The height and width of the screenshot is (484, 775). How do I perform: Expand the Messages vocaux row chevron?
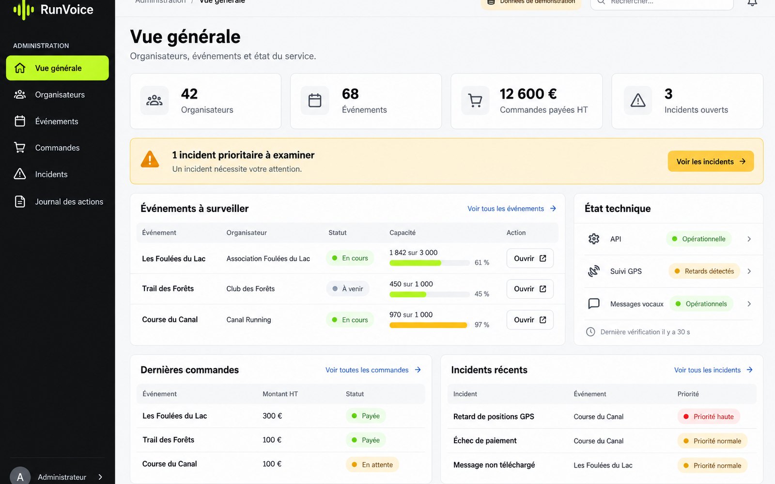(749, 304)
